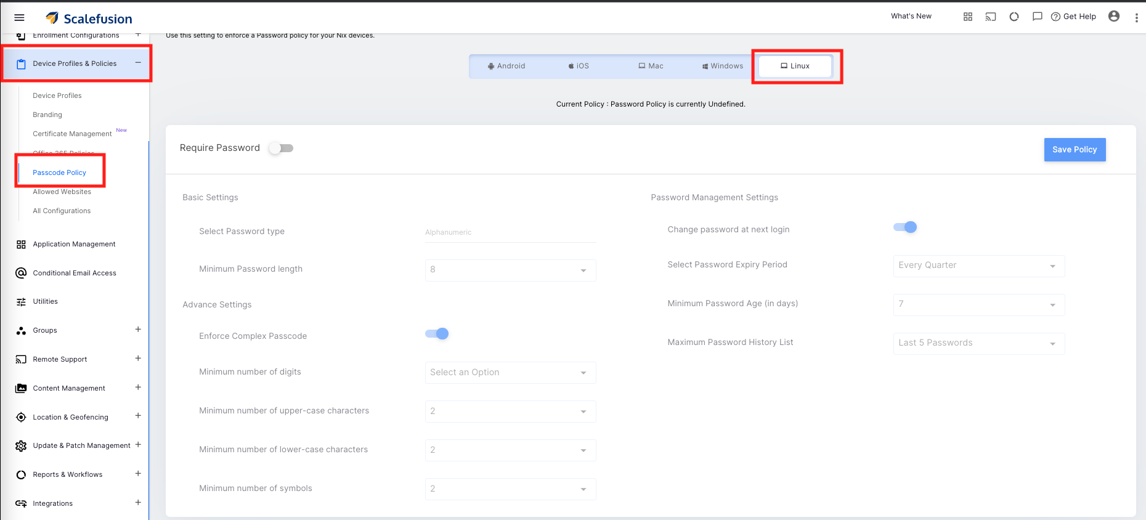
Task: Click Update & Patch Management gear icon
Action: pyautogui.click(x=21, y=446)
